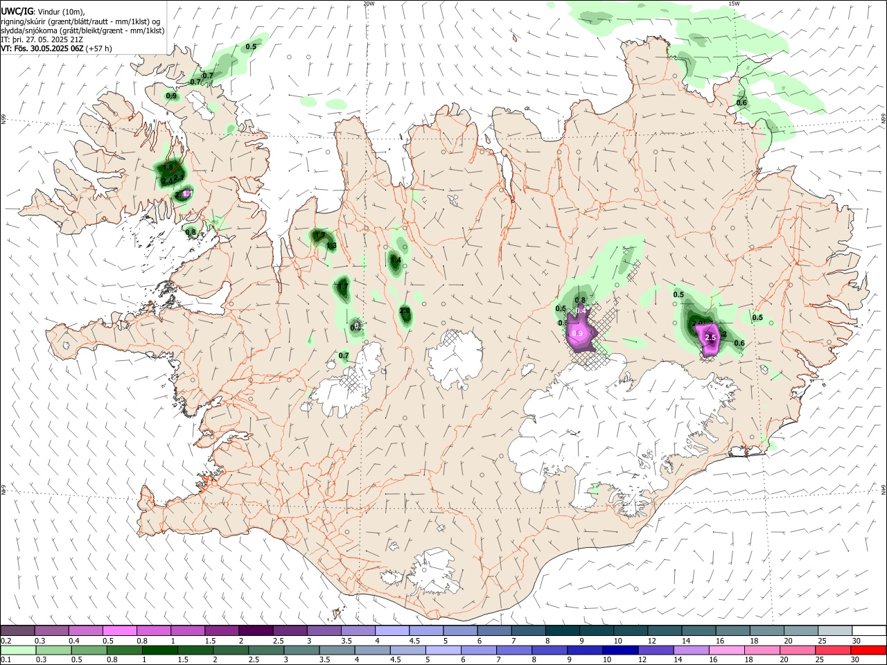
Task: Click the 'IT: þri. 27. 05. 2025 21Z' line
Action: [x=43, y=39]
